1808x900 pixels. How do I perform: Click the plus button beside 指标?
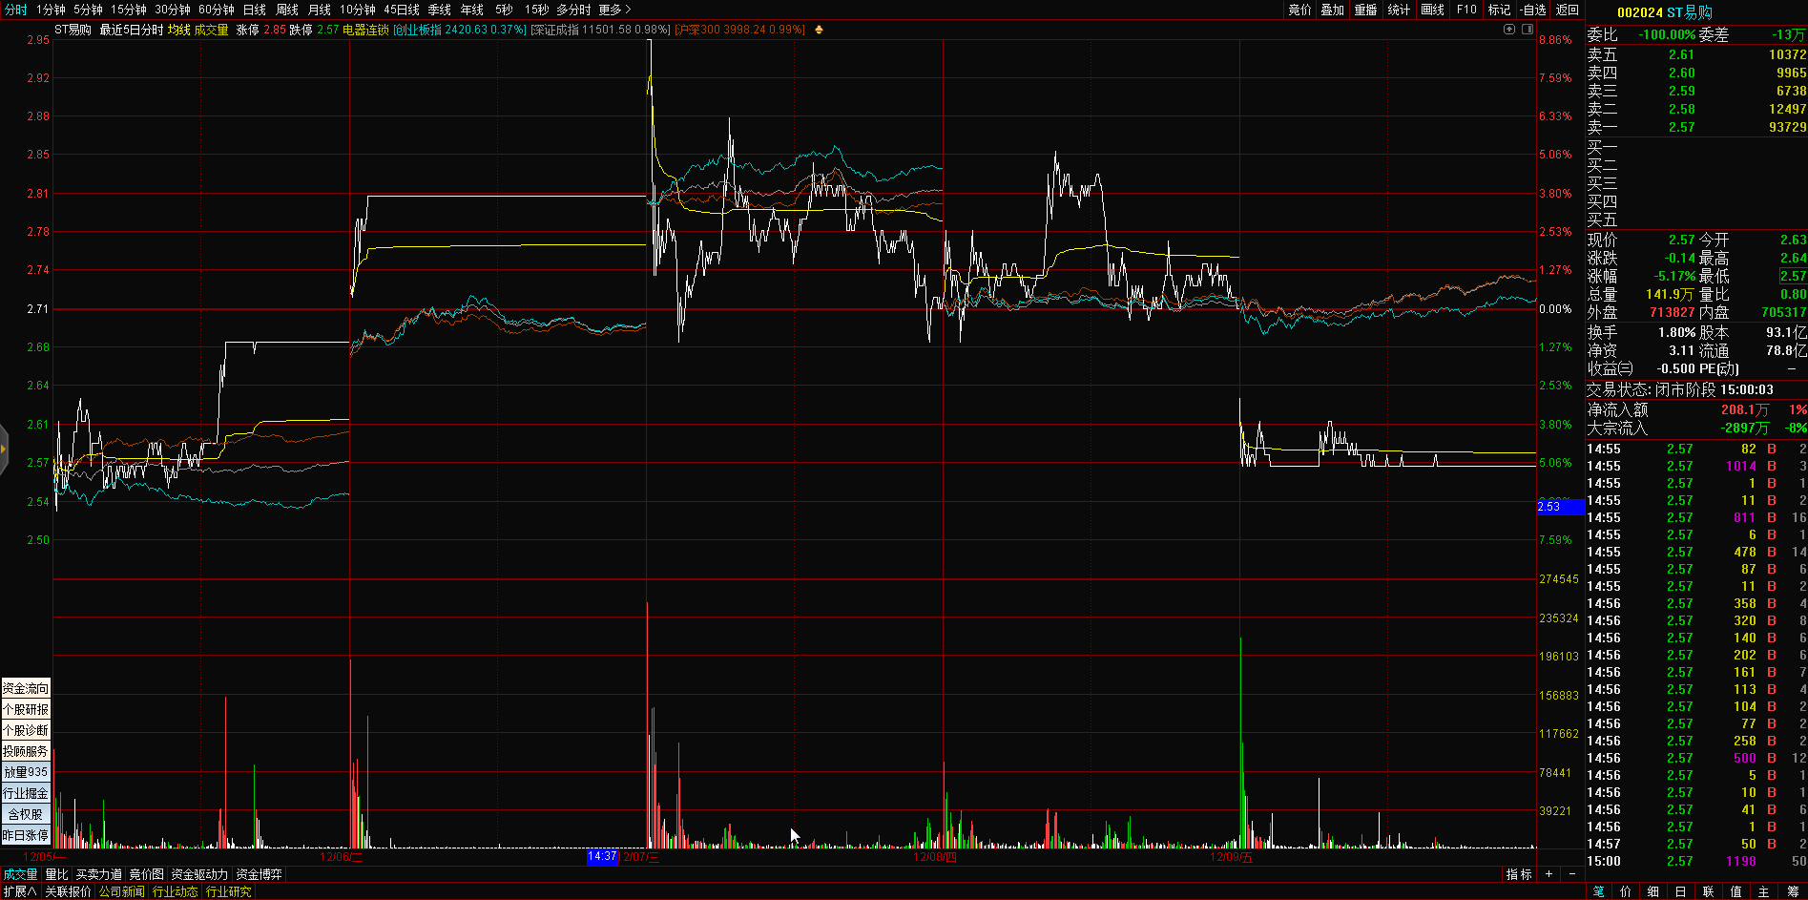point(1548,874)
